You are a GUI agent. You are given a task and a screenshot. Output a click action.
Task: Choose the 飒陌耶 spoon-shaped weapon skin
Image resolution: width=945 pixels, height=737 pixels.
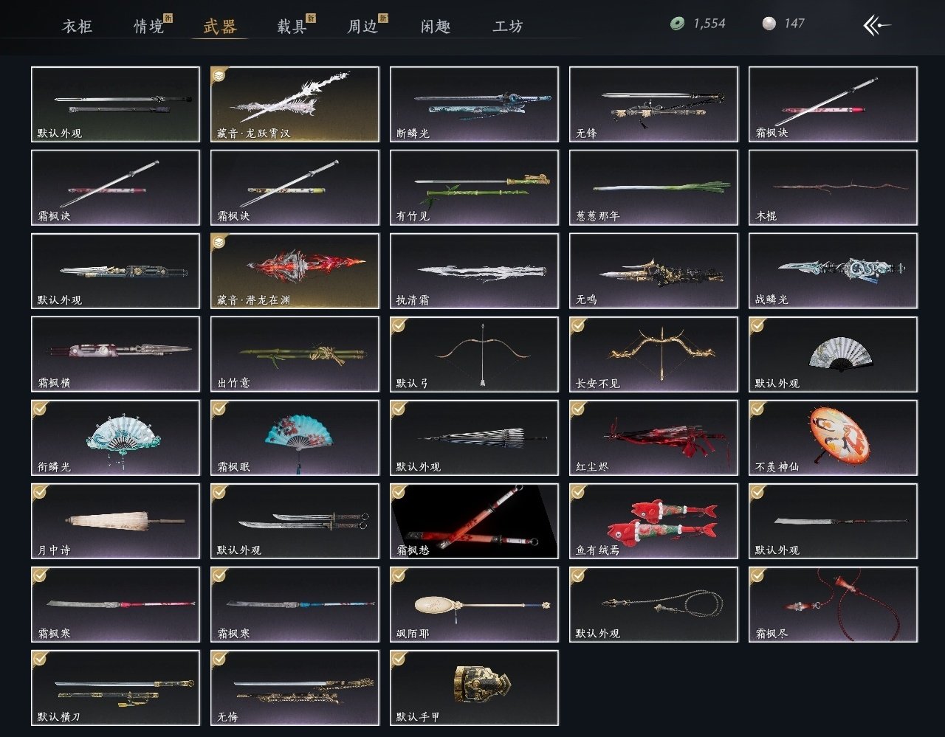pos(474,604)
